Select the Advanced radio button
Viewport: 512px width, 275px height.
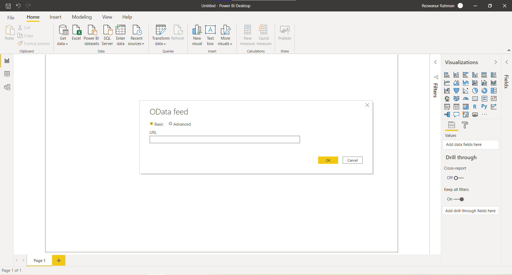coord(171,124)
